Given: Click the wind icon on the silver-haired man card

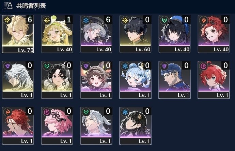Looking at the screenshot, I should 86,112.
